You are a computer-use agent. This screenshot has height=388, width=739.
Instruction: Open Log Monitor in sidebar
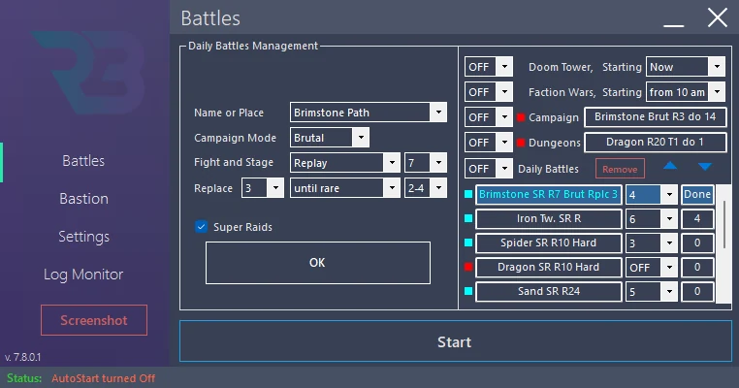pos(83,275)
